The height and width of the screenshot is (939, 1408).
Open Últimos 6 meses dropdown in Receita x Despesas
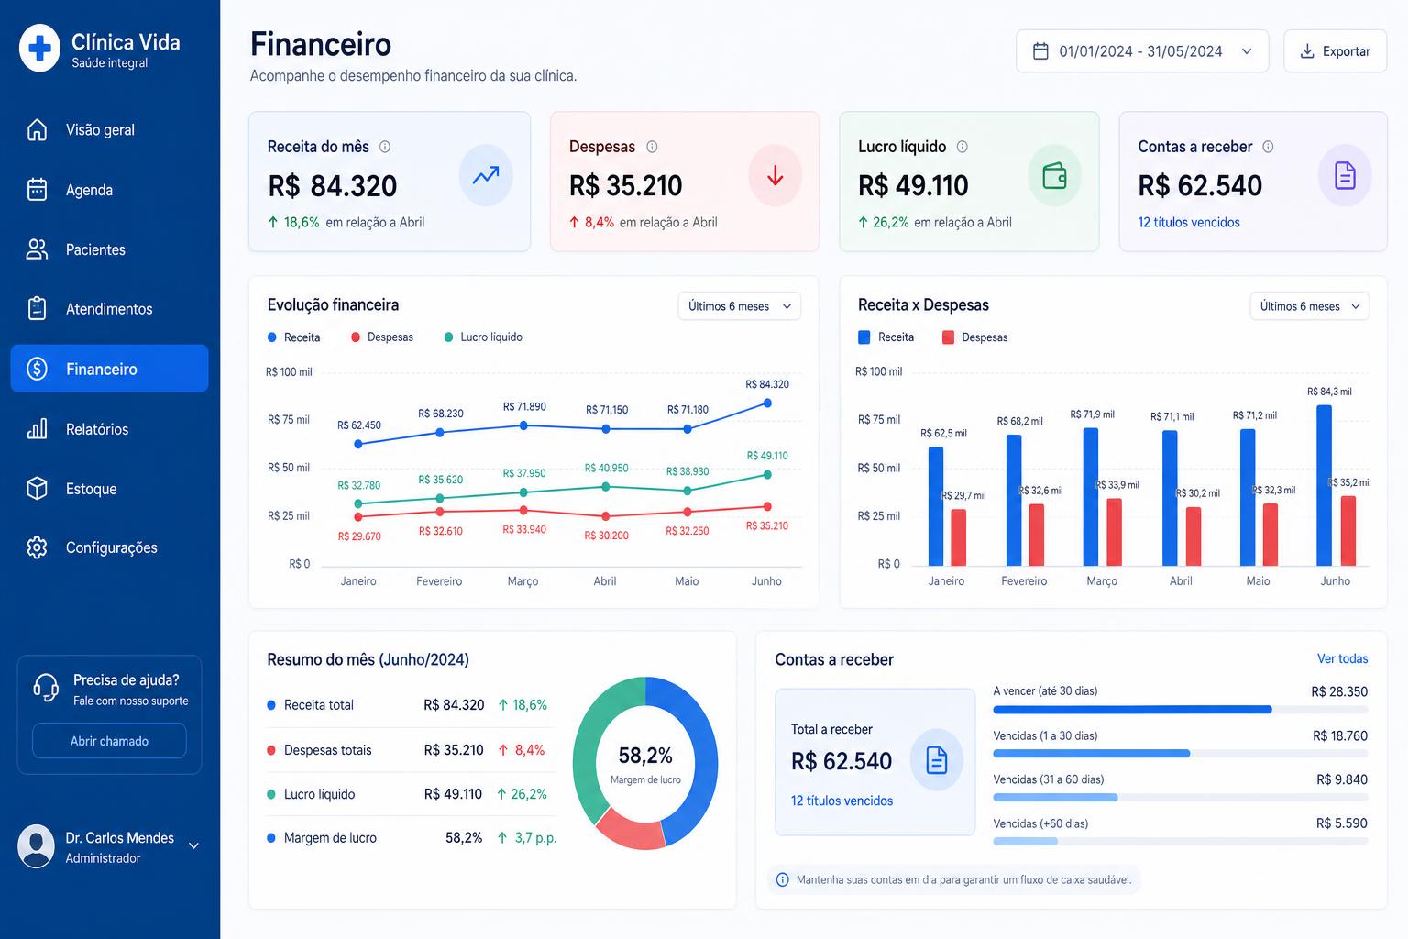pyautogui.click(x=1309, y=306)
